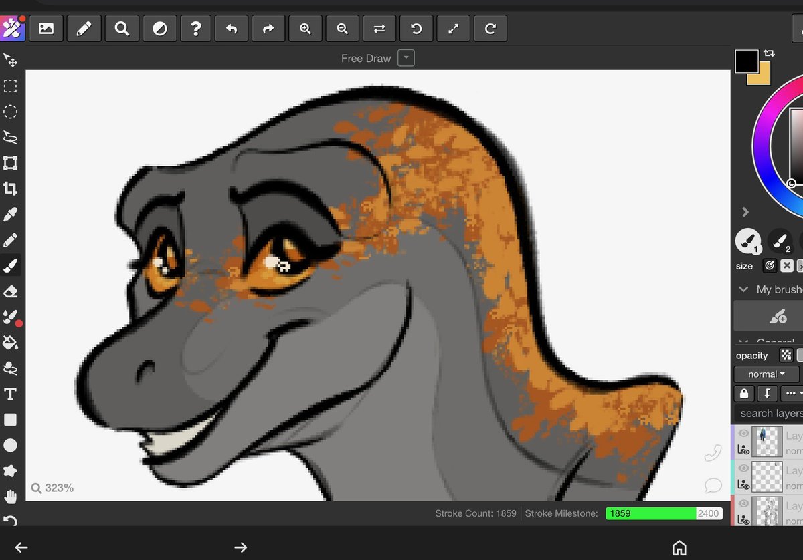Select the Eraser tool
Screen dimensions: 803x560
click(x=10, y=291)
